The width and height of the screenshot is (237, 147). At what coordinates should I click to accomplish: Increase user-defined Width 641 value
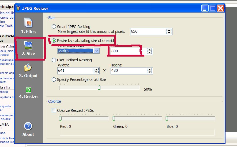[x=96, y=69]
